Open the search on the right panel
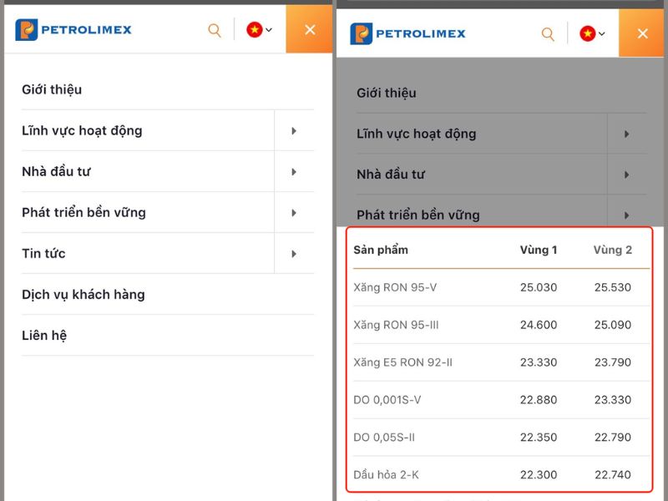The height and width of the screenshot is (501, 668). tap(548, 33)
